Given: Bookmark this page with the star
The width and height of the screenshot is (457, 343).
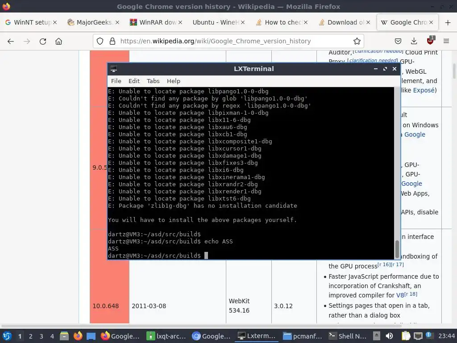Looking at the screenshot, I should point(357,41).
